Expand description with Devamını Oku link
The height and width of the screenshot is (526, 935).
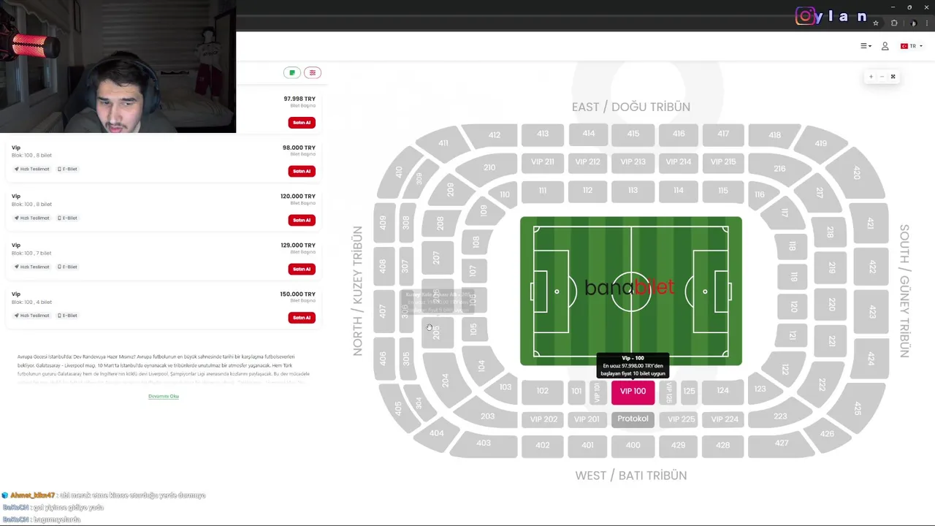click(x=164, y=396)
